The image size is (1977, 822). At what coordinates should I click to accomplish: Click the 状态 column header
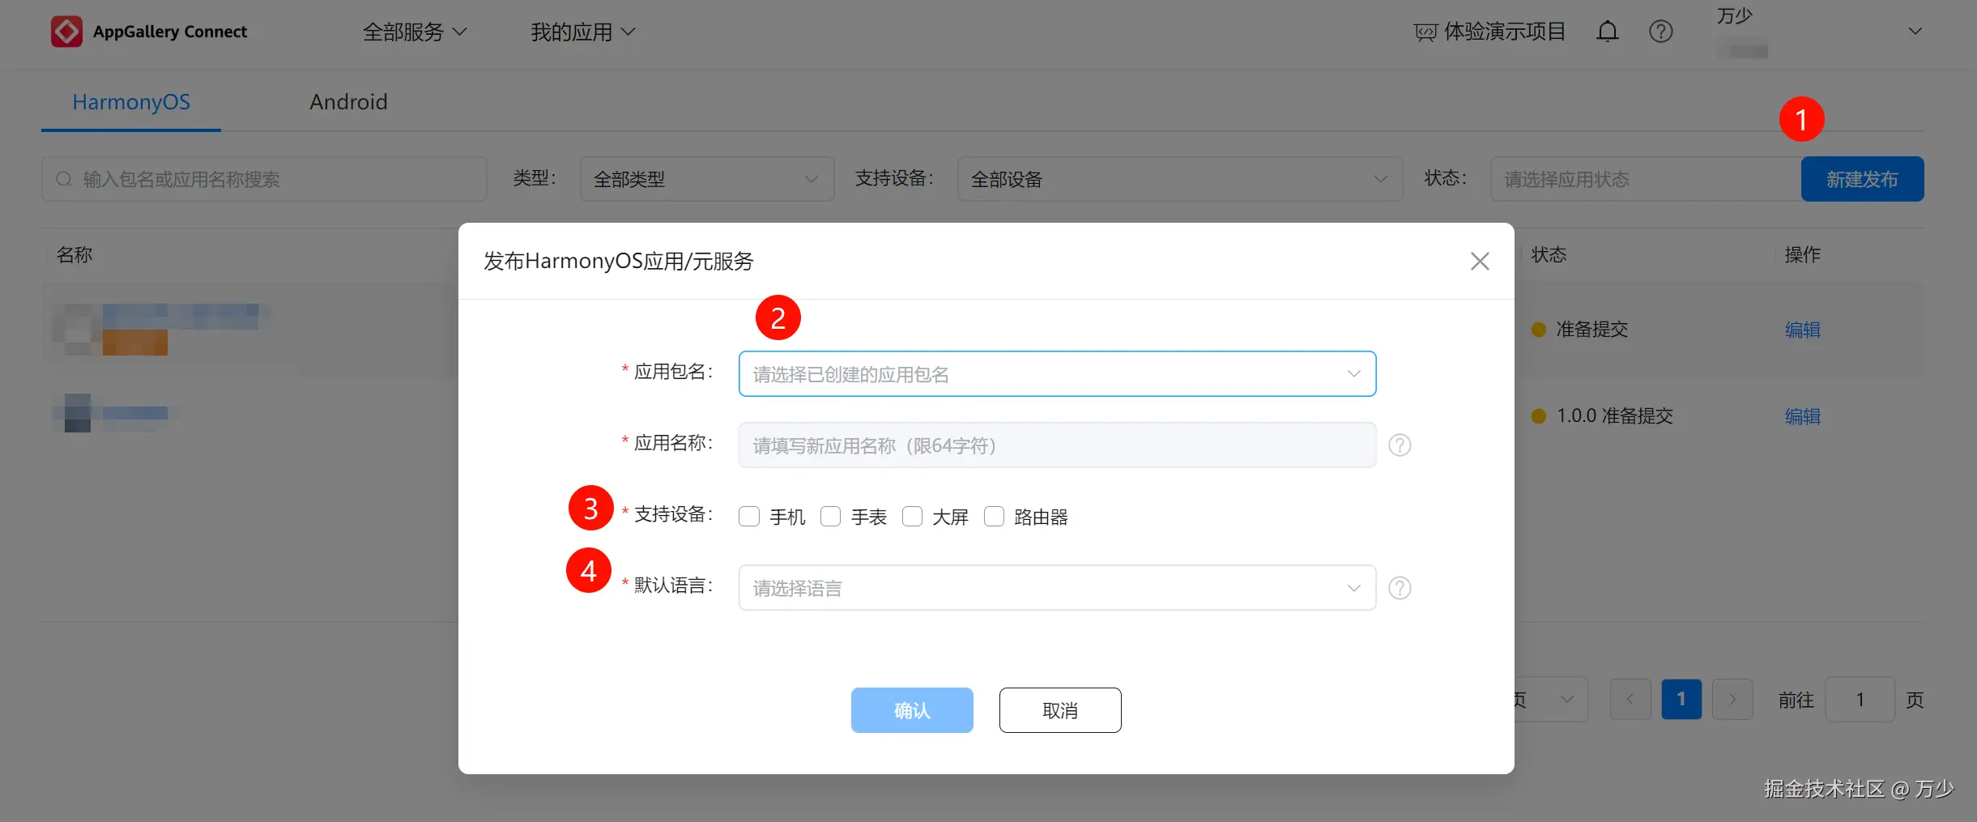[x=1549, y=255]
